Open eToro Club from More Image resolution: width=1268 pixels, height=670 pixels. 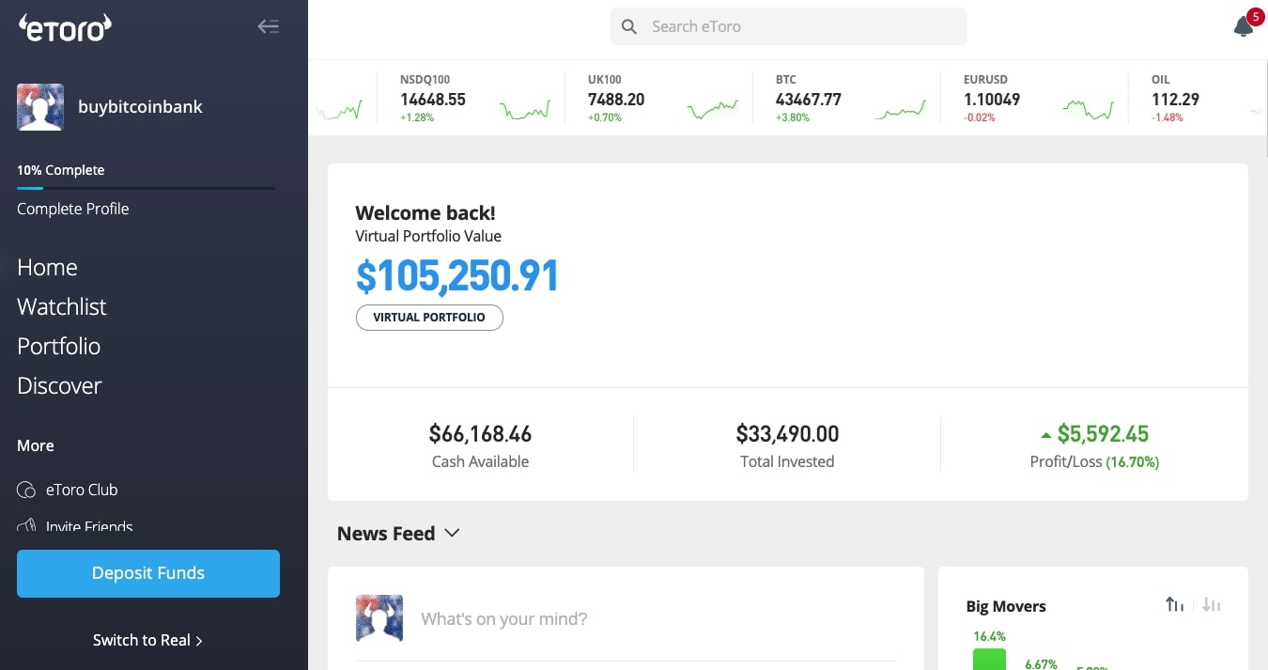[x=82, y=490]
